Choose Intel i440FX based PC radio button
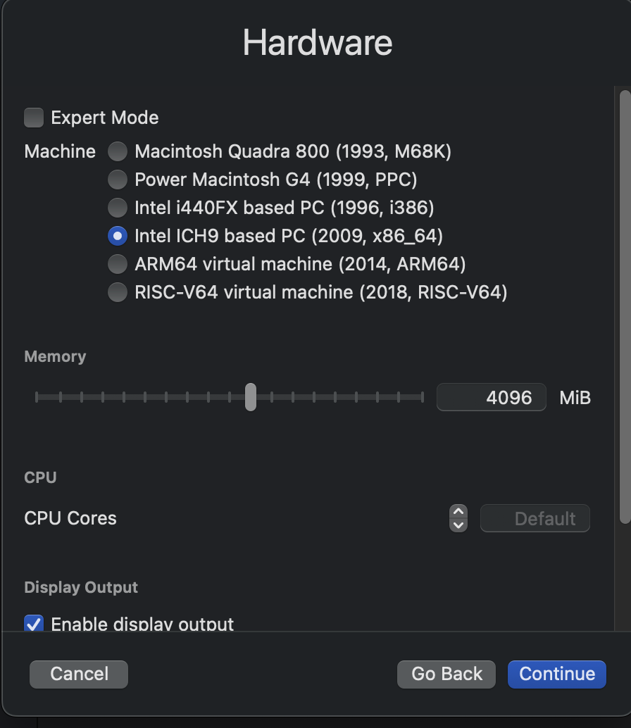This screenshot has width=631, height=728. (118, 208)
